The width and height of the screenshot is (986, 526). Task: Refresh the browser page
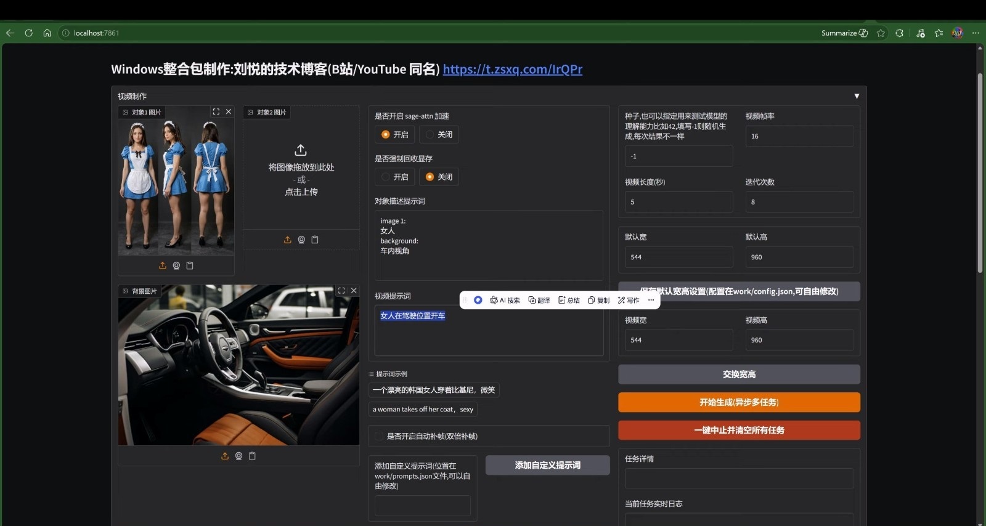(x=28, y=33)
